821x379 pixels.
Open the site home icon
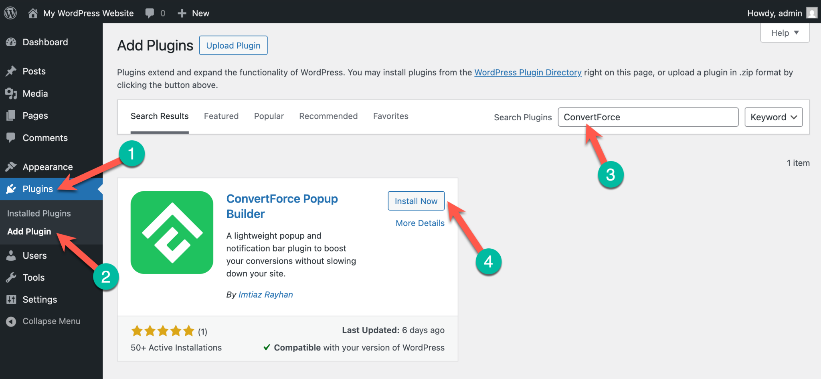tap(33, 13)
